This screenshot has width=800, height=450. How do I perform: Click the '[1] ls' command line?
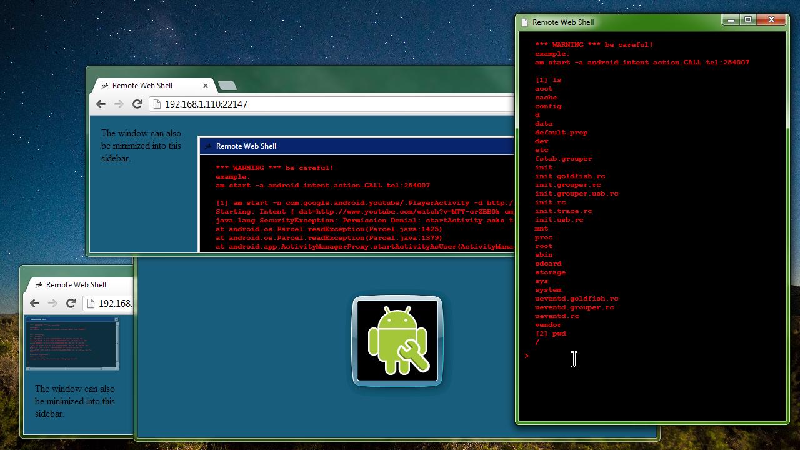point(548,80)
